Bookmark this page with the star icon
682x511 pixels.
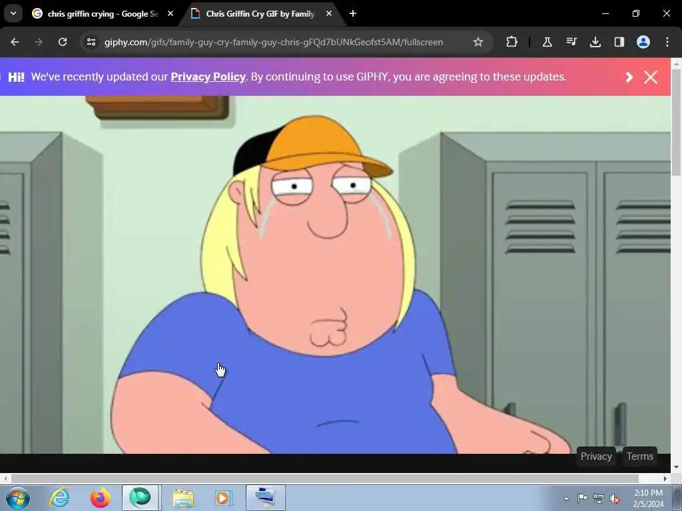point(478,42)
